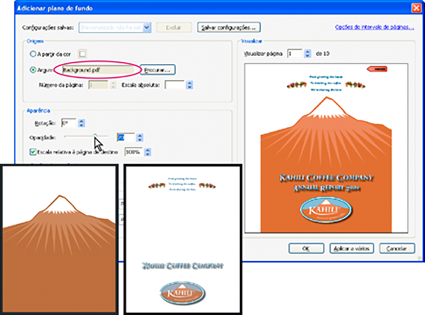Click the disabled 'Excluir' button

174,27
